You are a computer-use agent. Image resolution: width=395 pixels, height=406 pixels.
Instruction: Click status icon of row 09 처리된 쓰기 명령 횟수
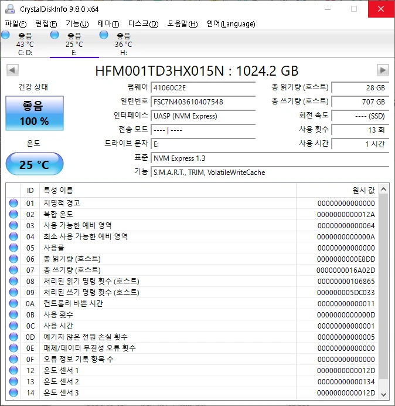point(13,292)
